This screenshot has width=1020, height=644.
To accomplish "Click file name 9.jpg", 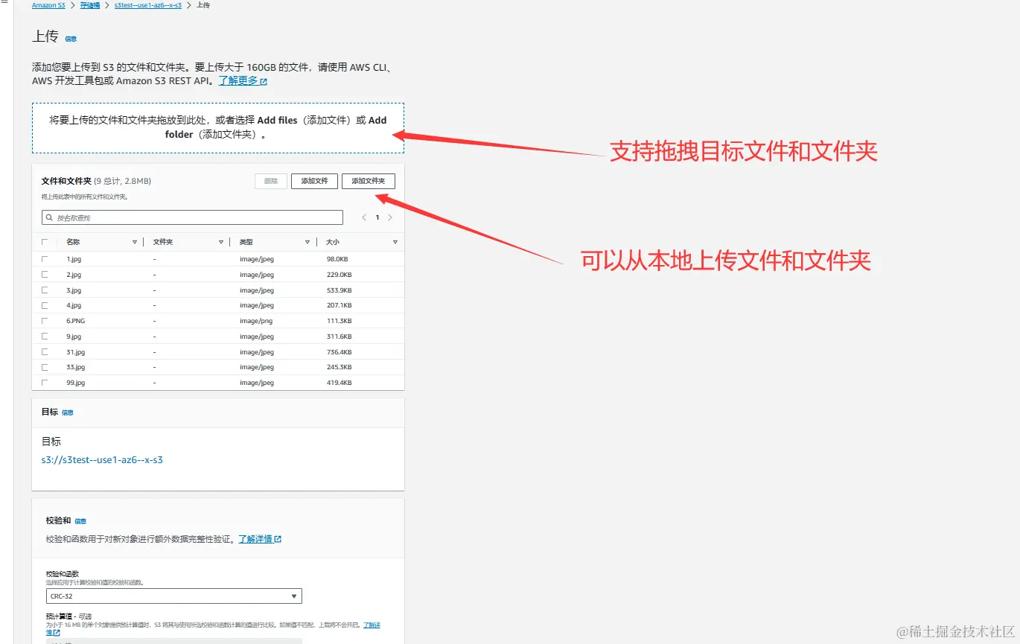I will (x=73, y=337).
